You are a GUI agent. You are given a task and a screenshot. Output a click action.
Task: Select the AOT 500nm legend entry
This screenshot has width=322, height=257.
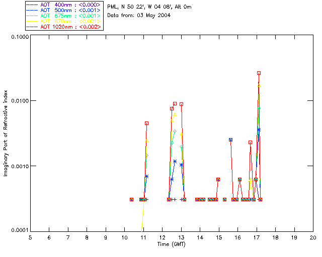[64, 10]
